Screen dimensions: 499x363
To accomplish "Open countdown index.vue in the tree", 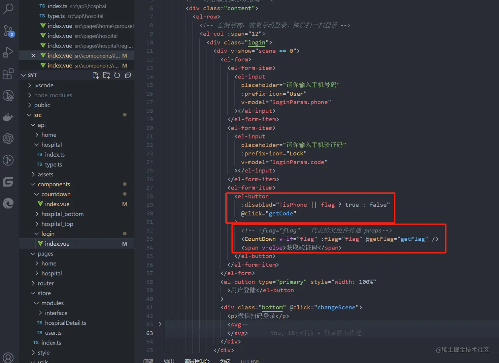I will (x=77, y=204).
